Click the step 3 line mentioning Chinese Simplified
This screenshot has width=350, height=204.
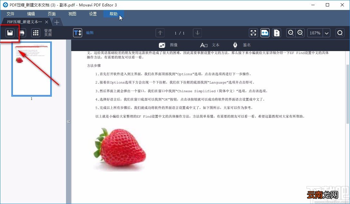tap(182, 91)
